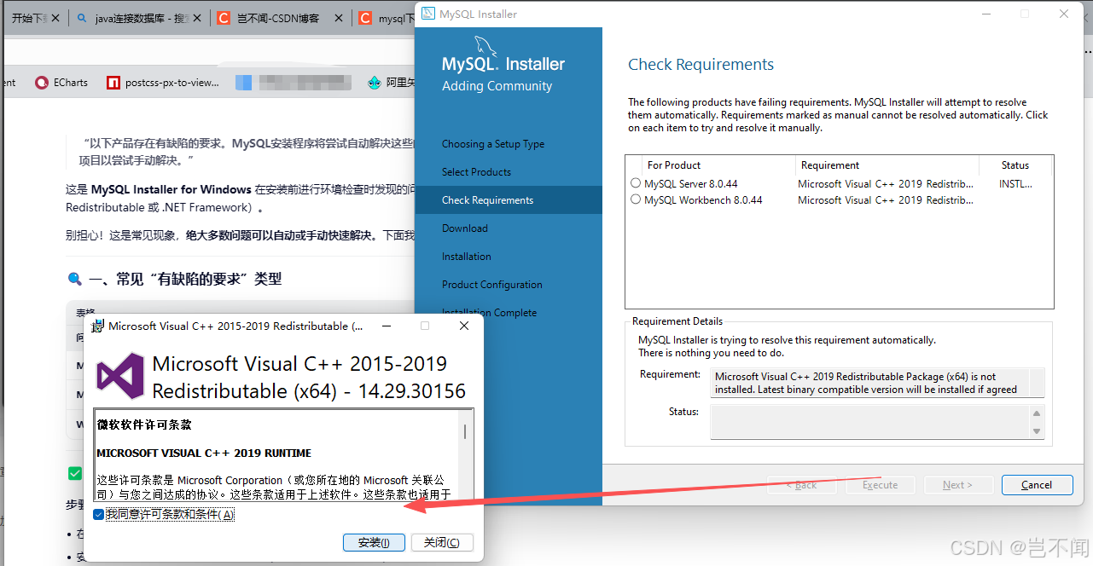1093x566 pixels.
Task: Jump to the Product Configuration step
Action: (x=492, y=285)
